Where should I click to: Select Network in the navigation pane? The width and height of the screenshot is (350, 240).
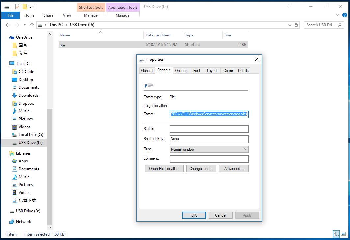(x=23, y=222)
